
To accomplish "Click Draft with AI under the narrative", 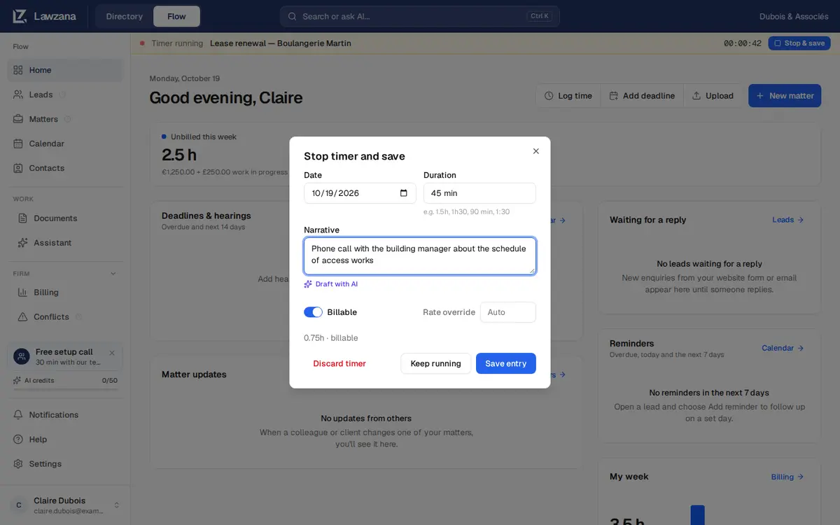I will pyautogui.click(x=331, y=284).
